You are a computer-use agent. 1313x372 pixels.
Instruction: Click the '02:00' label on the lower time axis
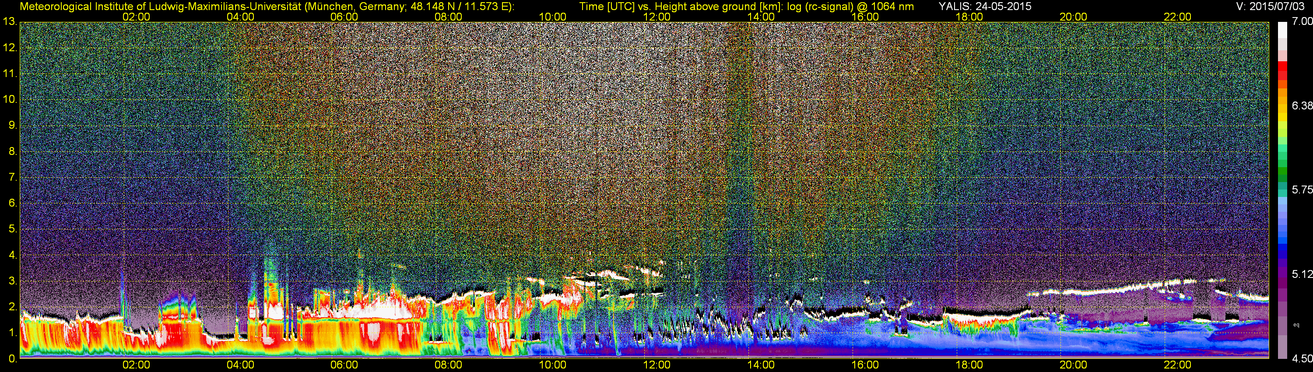136,365
